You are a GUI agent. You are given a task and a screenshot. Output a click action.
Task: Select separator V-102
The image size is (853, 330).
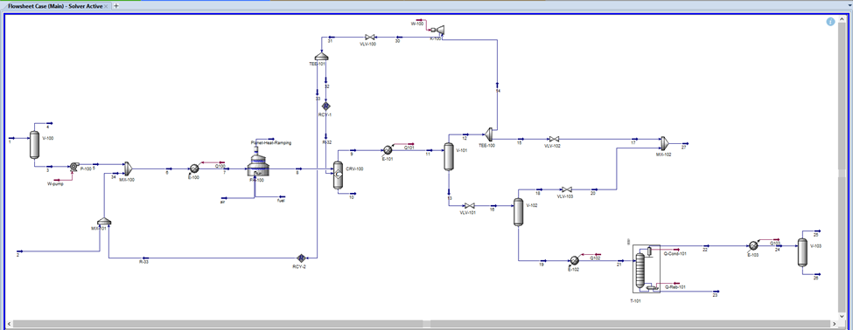518,211
